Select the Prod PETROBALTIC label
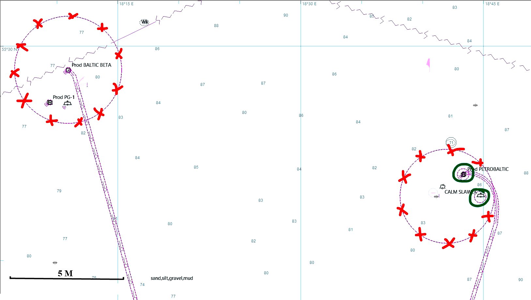Screen dimensions: 531x300 point(488,169)
